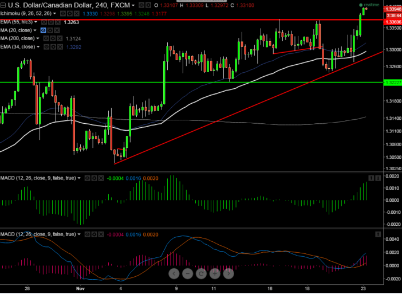Viewport: 402px width, 294px height.
Task: Delete the EMA (34, close) indicator
Action: (x=58, y=47)
